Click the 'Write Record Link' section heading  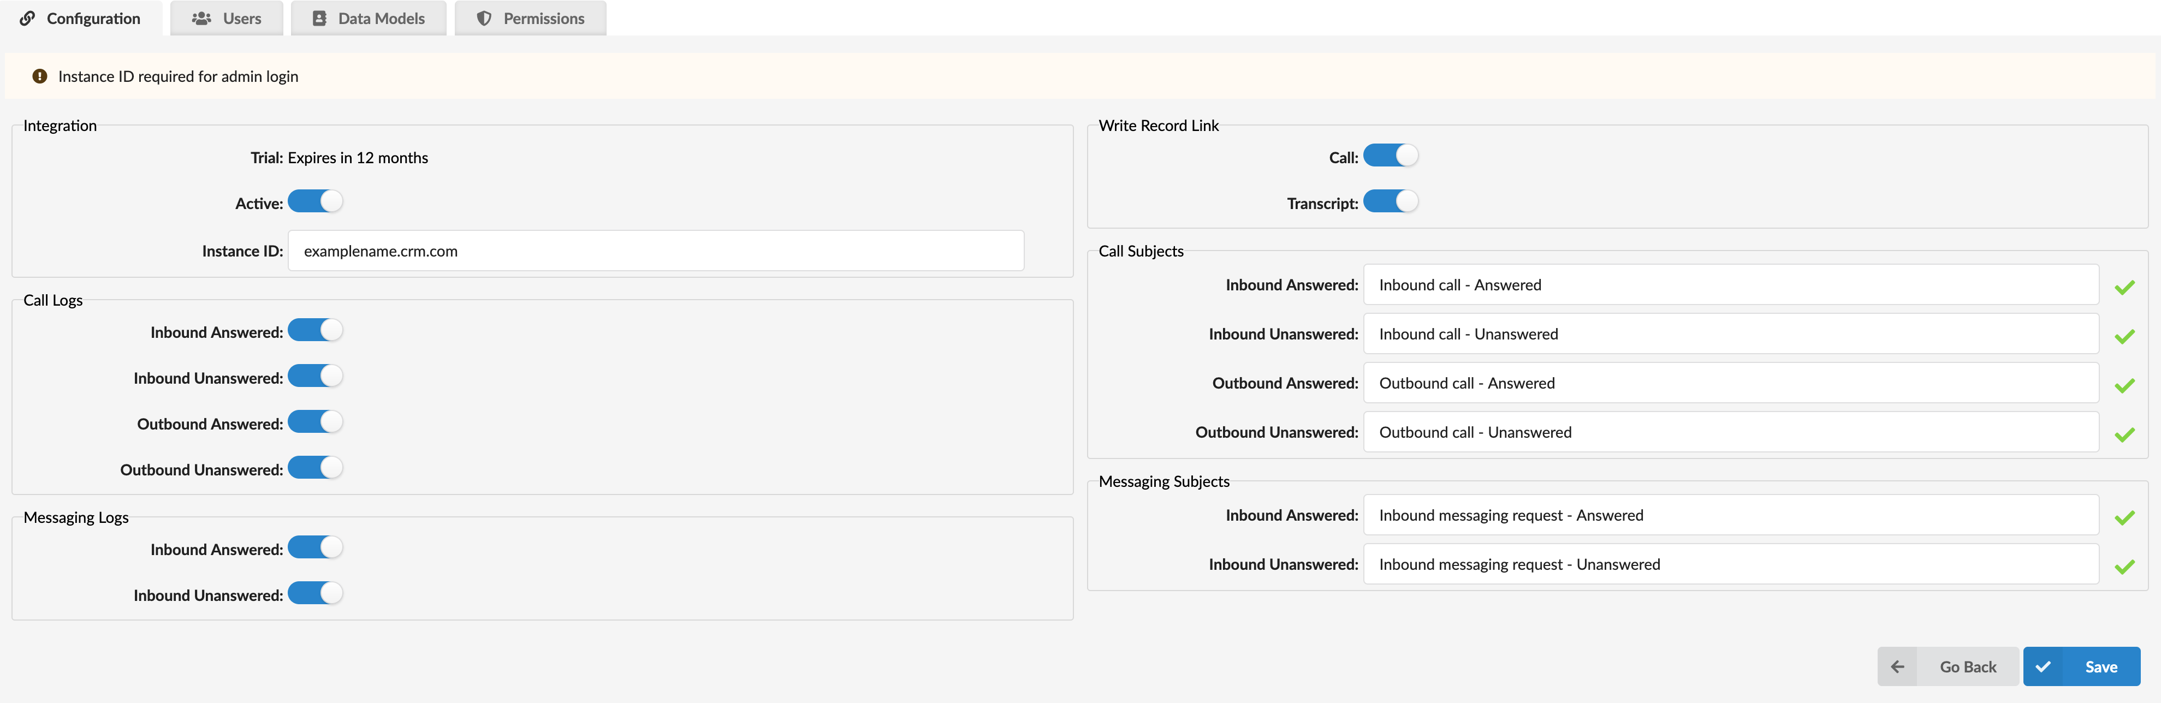[x=1159, y=126]
